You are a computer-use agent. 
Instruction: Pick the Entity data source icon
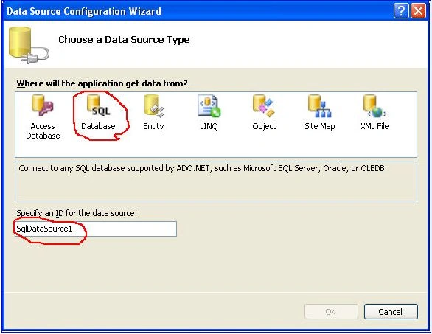[154, 106]
